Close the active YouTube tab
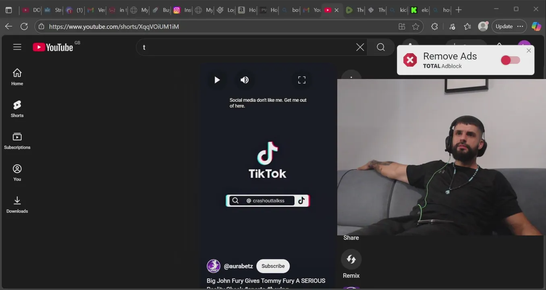Viewport: 546px width, 290px height. pyautogui.click(x=336, y=10)
